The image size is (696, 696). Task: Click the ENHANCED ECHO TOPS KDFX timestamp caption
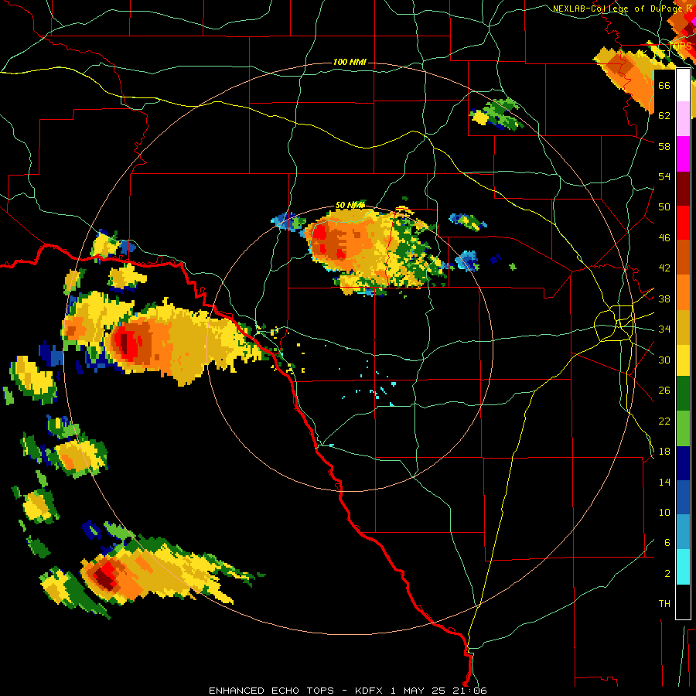click(x=347, y=691)
